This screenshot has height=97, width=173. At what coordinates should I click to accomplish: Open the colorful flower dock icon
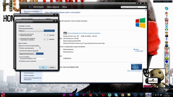click(x=167, y=13)
